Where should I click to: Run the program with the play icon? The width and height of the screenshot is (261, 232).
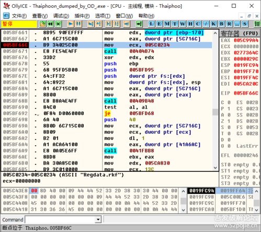[71, 24]
